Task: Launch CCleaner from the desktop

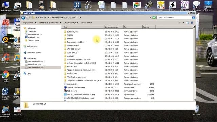Action: (x=6, y=58)
